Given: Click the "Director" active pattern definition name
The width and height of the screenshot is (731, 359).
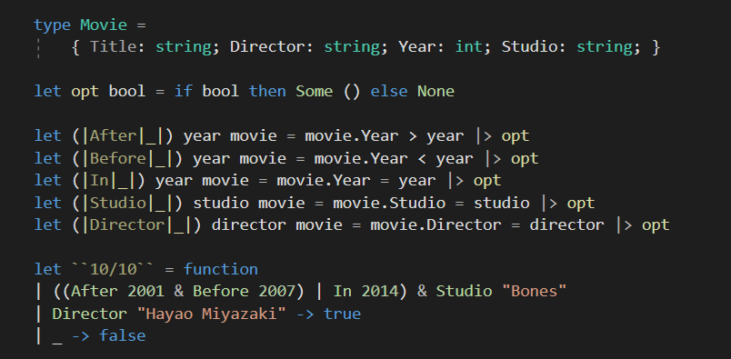Looking at the screenshot, I should tap(126, 224).
